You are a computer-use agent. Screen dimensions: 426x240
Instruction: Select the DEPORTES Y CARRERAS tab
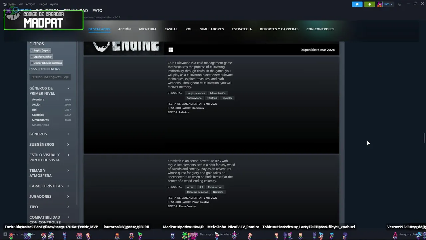[279, 29]
